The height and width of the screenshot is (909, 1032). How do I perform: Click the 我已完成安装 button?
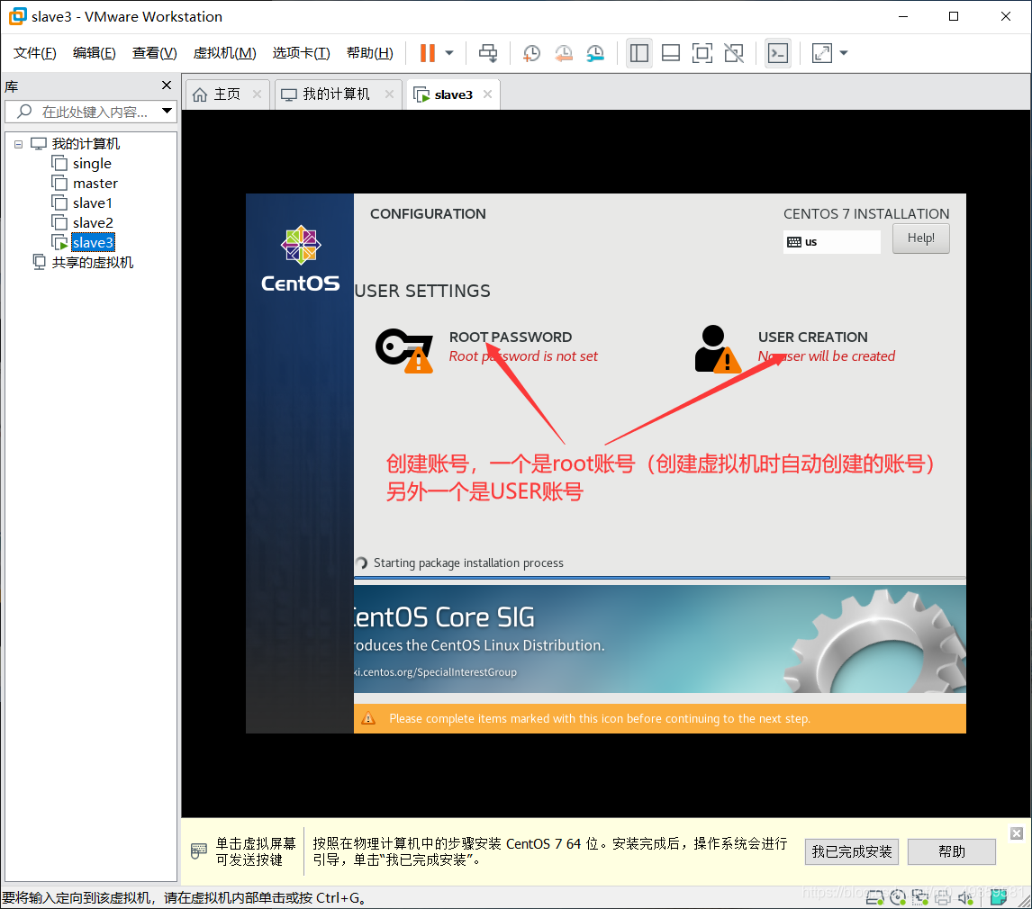852,851
